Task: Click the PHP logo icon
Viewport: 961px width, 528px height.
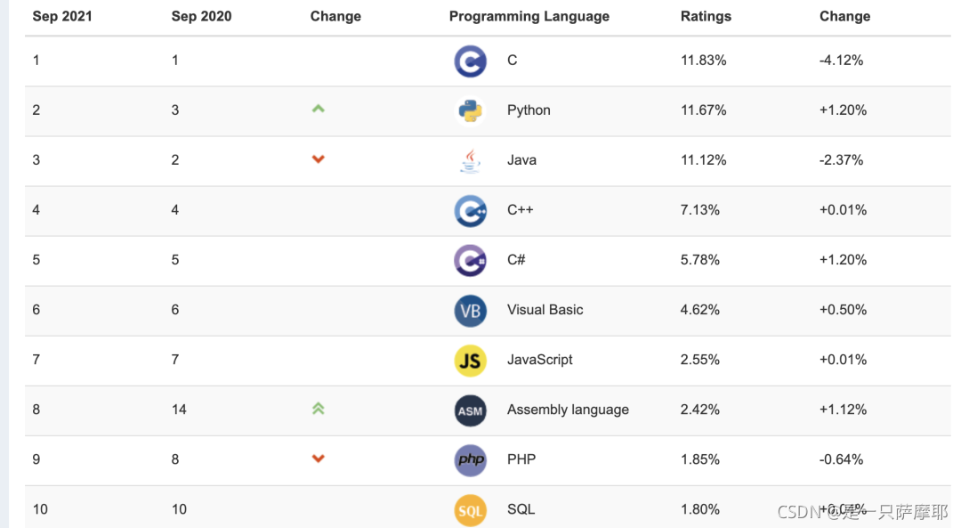Action: (x=470, y=460)
